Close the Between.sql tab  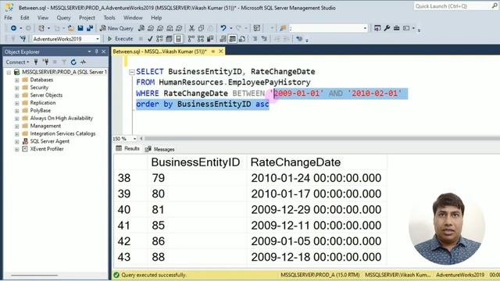[x=220, y=52]
